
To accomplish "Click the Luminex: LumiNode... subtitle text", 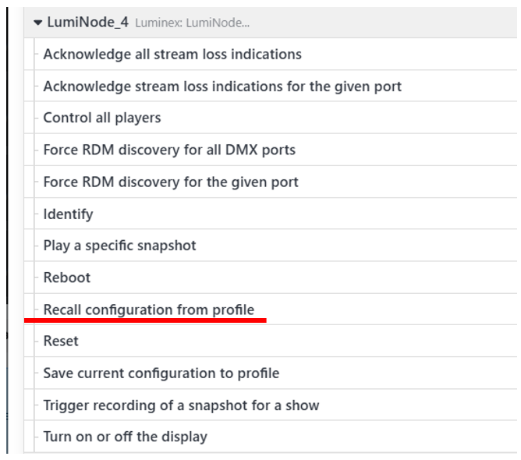I will tap(192, 23).
